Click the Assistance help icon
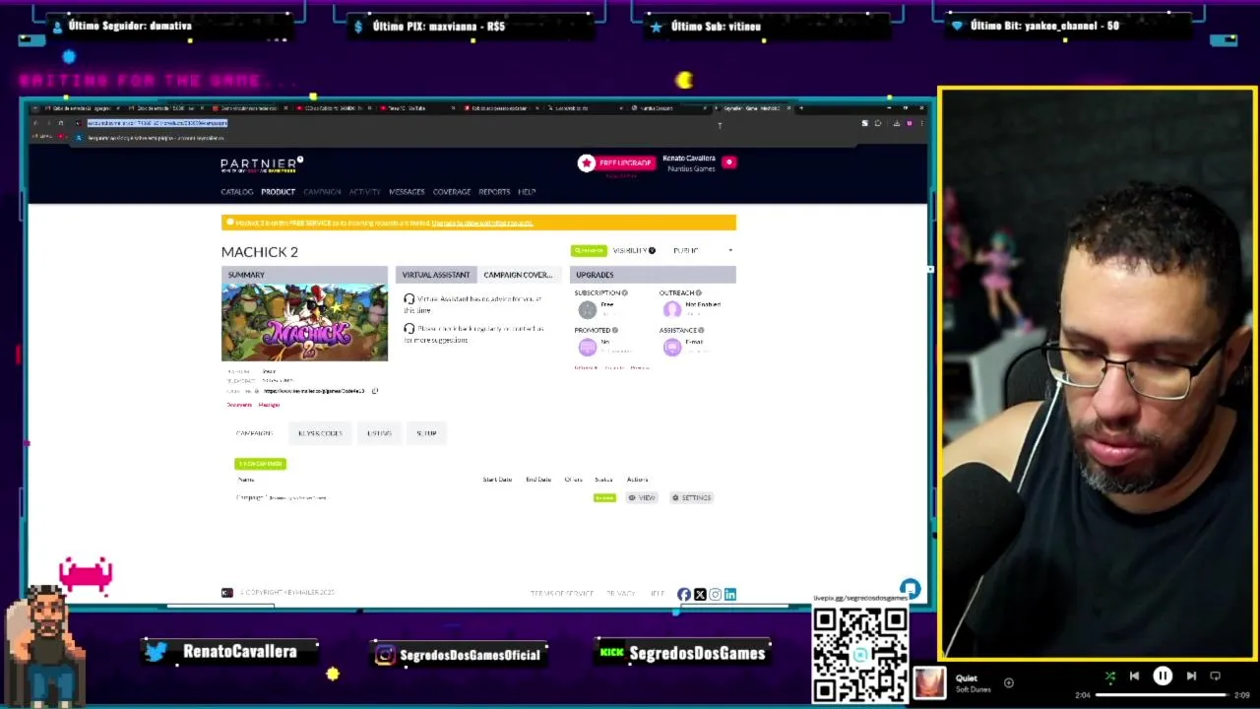This screenshot has height=709, width=1260. 703,330
